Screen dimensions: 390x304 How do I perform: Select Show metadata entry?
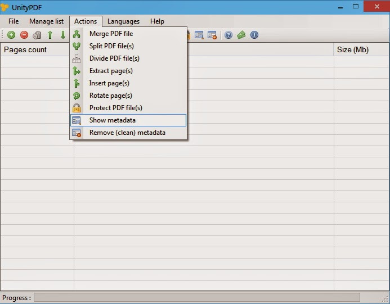pyautogui.click(x=128, y=120)
